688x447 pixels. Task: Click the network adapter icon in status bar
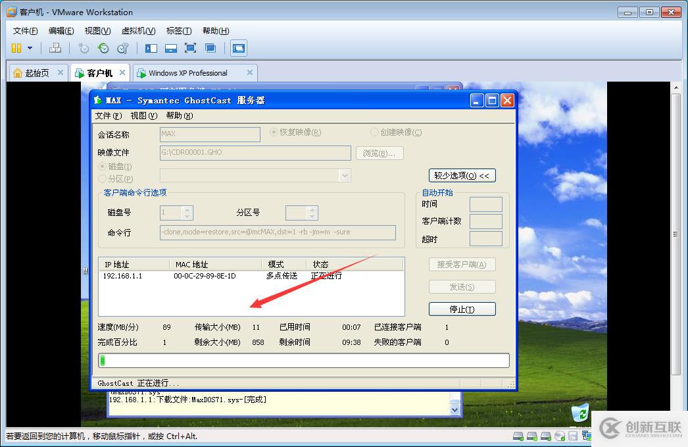point(587,435)
